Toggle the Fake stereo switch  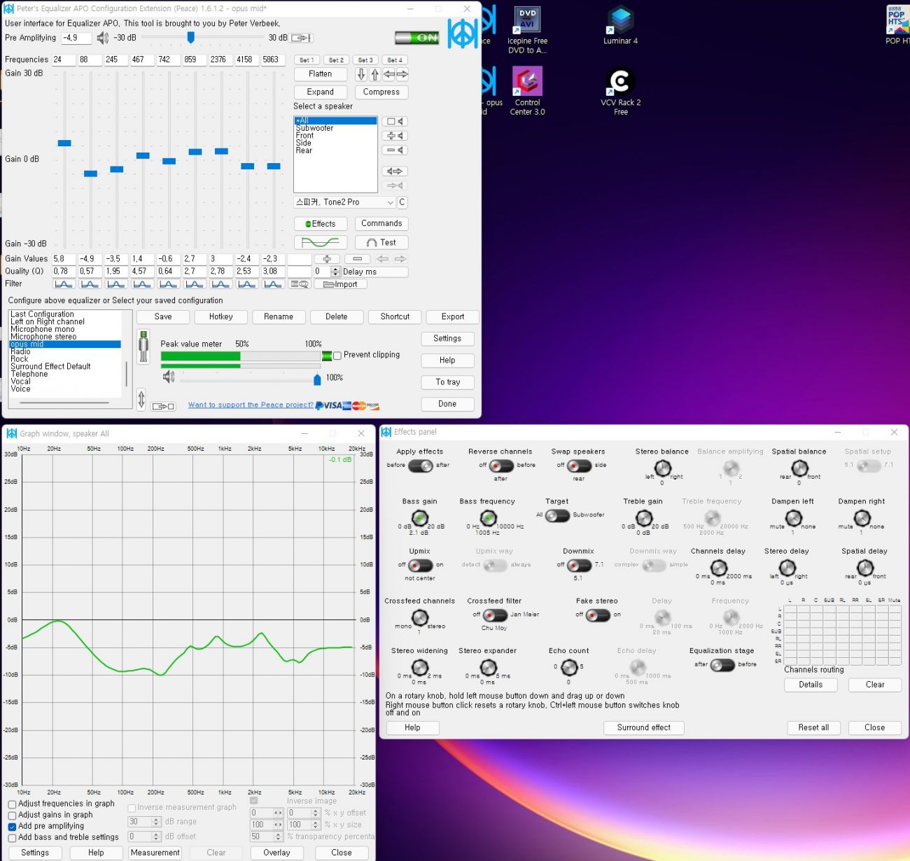point(598,615)
